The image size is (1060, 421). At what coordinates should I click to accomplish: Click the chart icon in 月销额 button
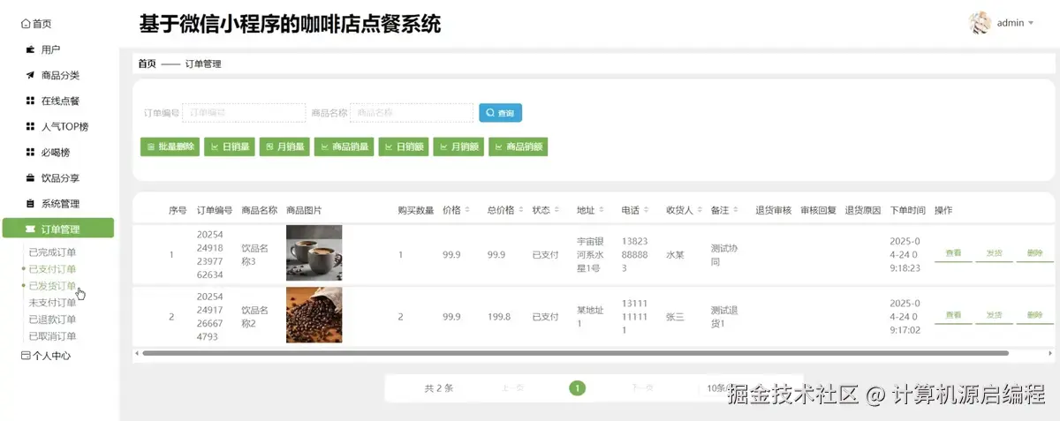pos(444,147)
